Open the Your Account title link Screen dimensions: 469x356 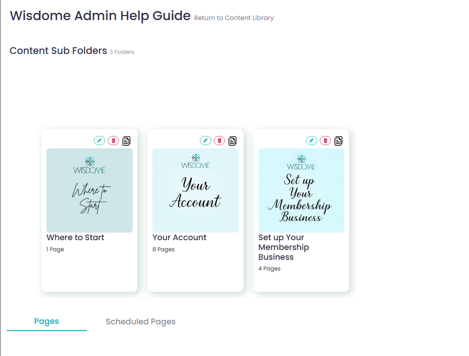click(179, 238)
